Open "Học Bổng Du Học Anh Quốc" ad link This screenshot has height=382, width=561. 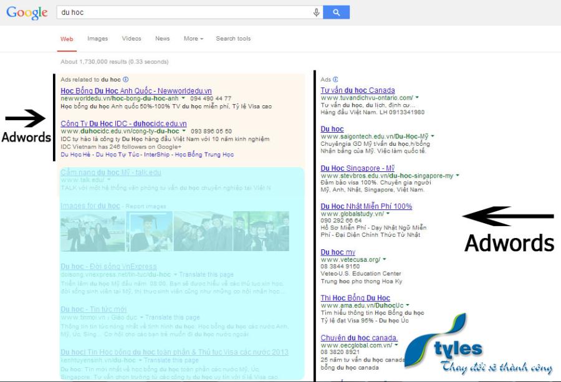136,91
